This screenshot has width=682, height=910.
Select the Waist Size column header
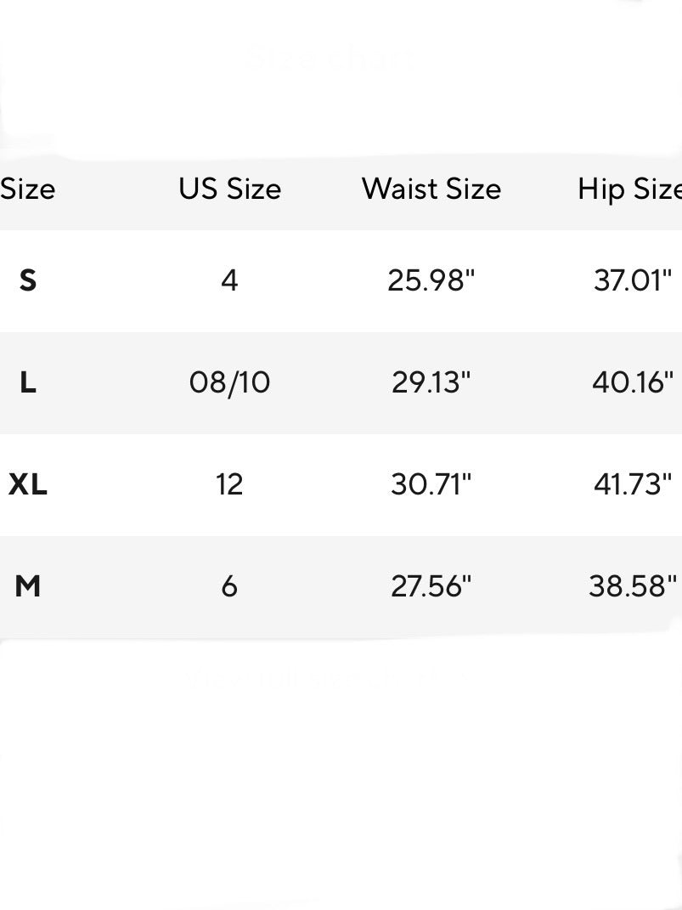431,189
